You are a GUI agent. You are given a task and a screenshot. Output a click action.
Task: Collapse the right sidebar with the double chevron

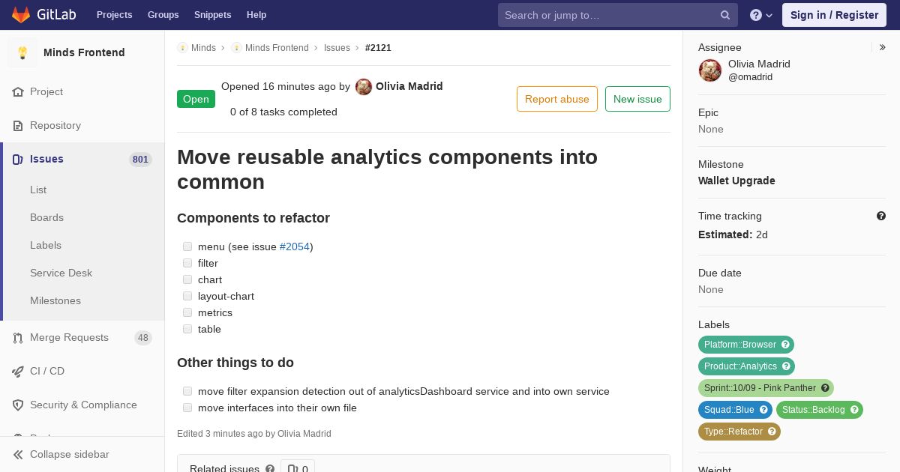tap(883, 47)
